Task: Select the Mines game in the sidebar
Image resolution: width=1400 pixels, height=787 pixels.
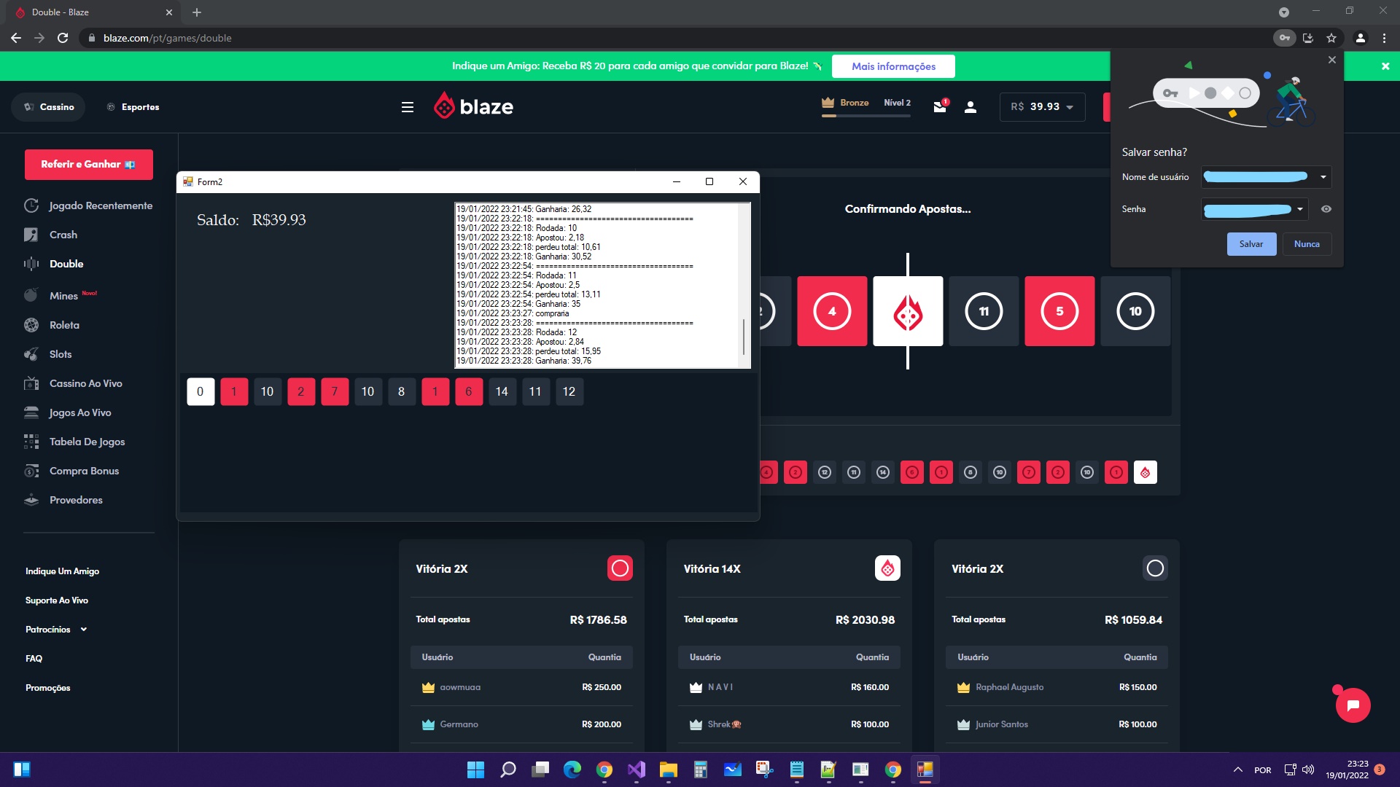Action: (61, 295)
